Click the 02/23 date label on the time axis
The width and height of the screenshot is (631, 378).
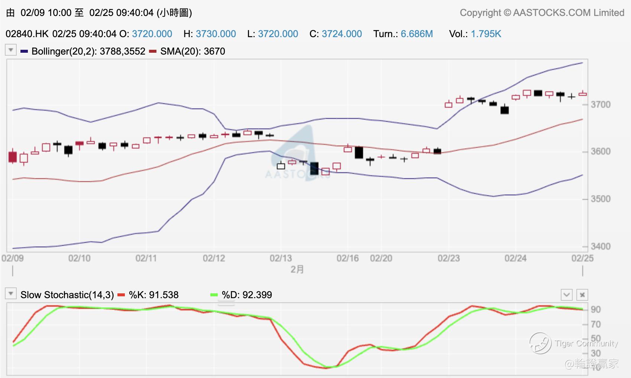pyautogui.click(x=449, y=258)
